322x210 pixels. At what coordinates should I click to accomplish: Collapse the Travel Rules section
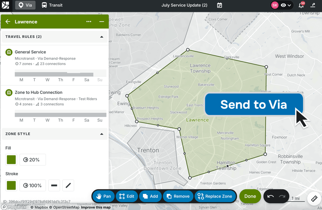(x=102, y=37)
